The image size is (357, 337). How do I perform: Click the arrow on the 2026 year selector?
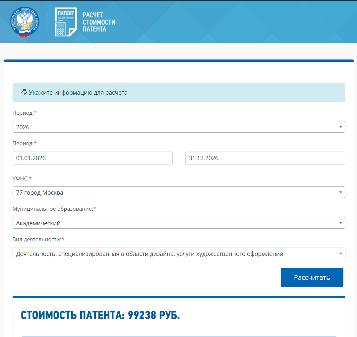340,127
